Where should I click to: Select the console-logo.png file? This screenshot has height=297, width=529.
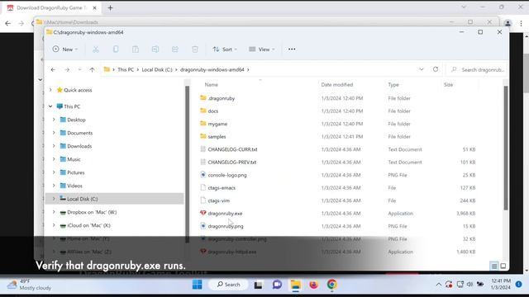coord(227,175)
